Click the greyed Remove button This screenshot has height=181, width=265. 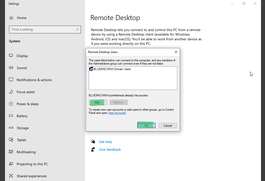(118, 102)
